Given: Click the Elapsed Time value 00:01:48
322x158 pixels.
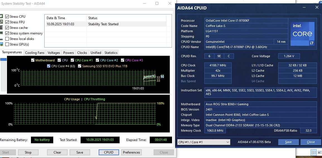Looking at the screenshot, I should point(161,140).
